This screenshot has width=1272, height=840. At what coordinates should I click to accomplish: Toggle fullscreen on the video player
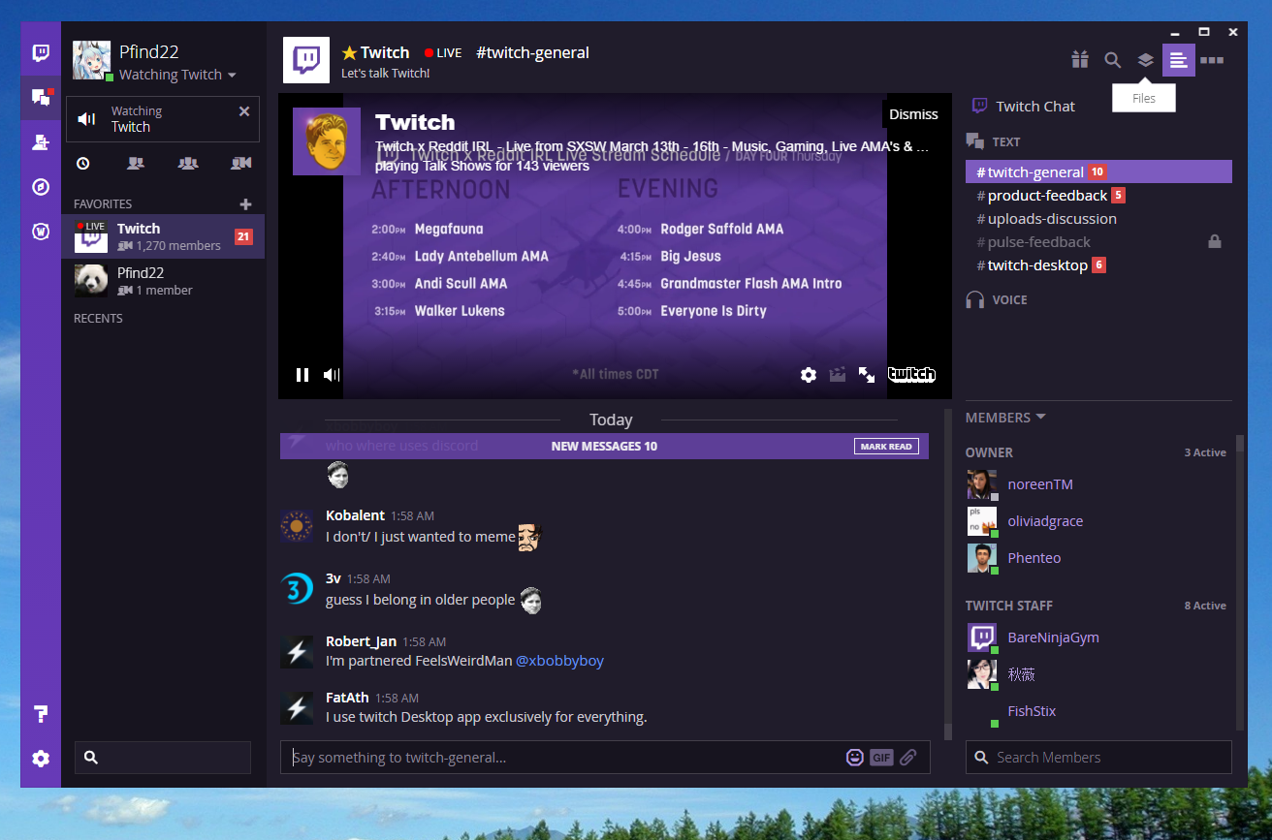click(x=866, y=374)
